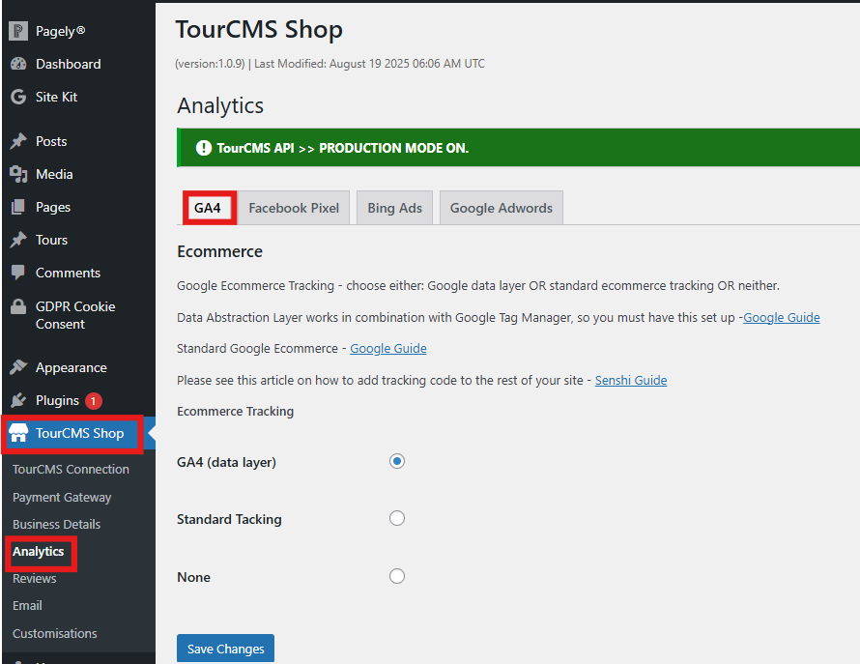Click the Plugins plug icon
This screenshot has width=860, height=664.
18,400
